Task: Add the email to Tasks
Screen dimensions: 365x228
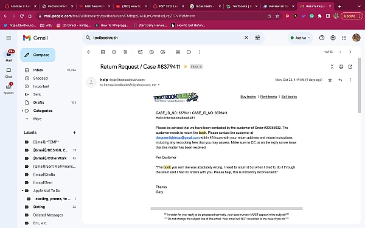Action: [162, 52]
